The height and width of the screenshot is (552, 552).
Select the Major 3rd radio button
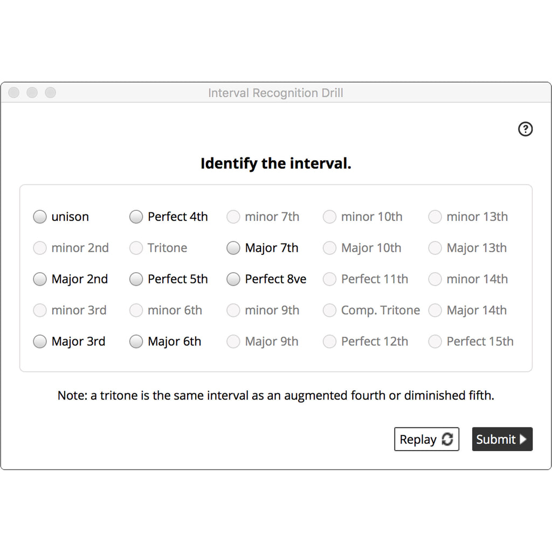click(x=40, y=342)
